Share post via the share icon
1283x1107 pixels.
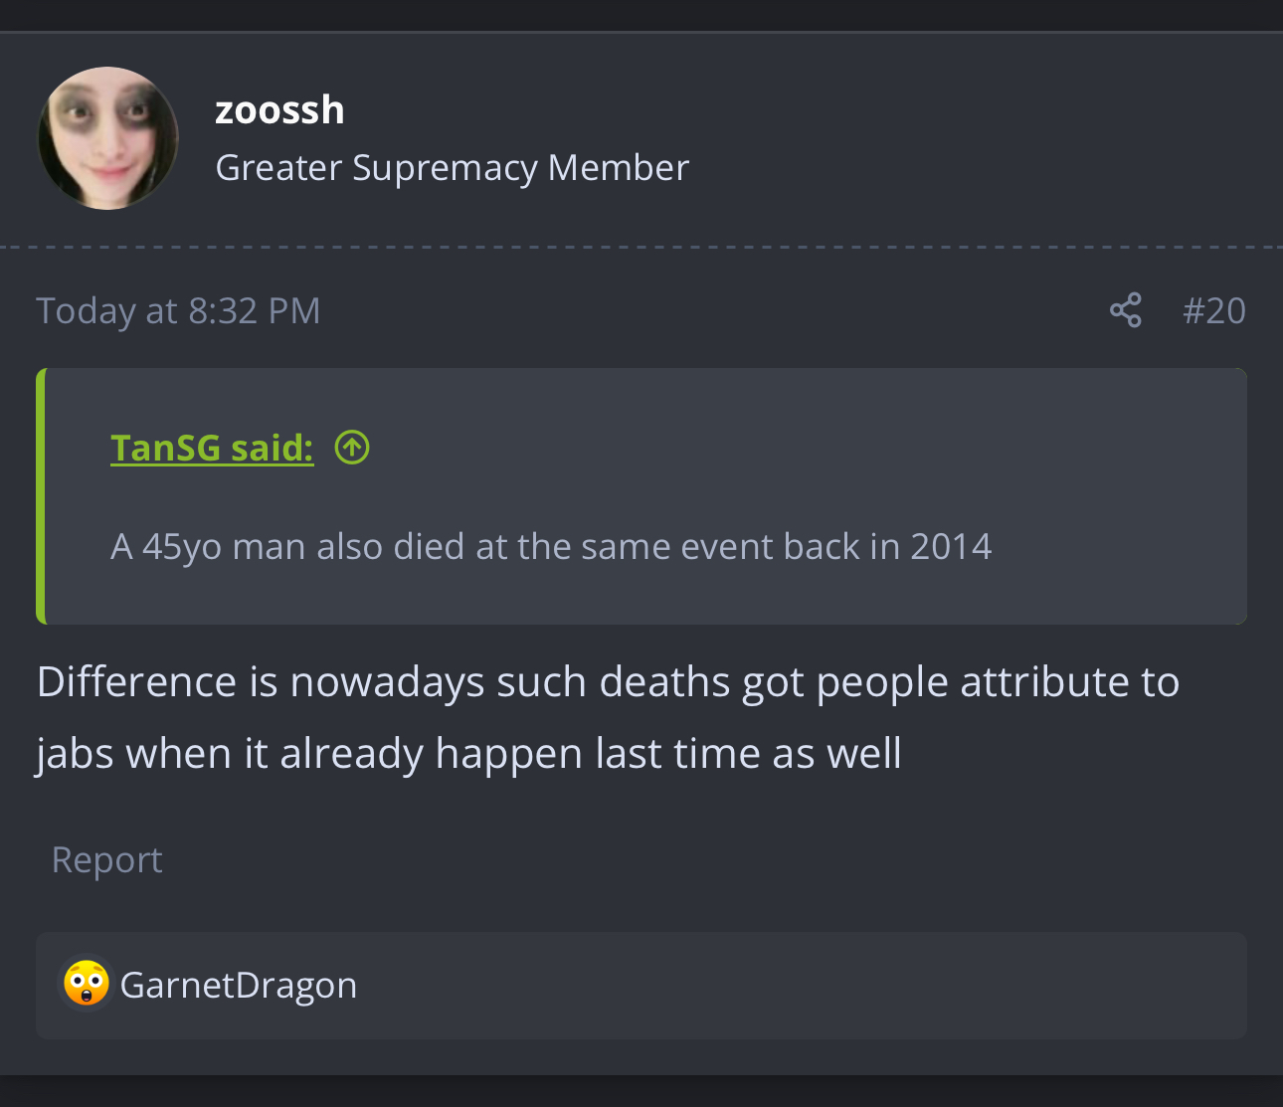pos(1125,311)
